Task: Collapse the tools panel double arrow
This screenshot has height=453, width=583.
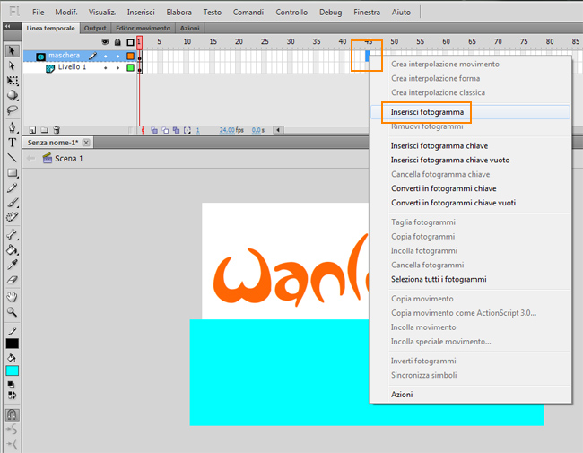Action: pos(7,26)
